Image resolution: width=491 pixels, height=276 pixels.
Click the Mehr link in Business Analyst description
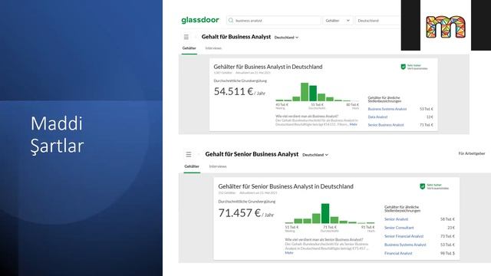pos(353,124)
